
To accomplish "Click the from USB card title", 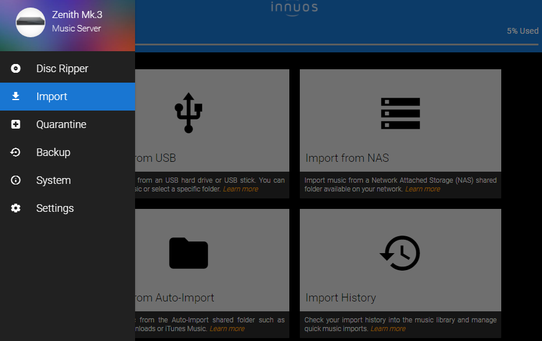I will click(155, 158).
